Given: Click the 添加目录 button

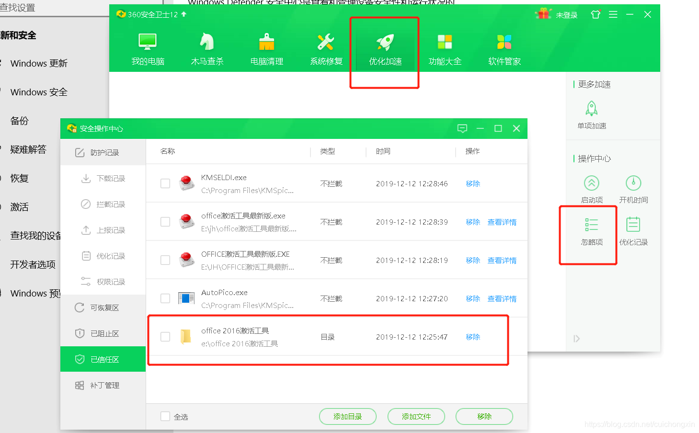Looking at the screenshot, I should (x=348, y=417).
